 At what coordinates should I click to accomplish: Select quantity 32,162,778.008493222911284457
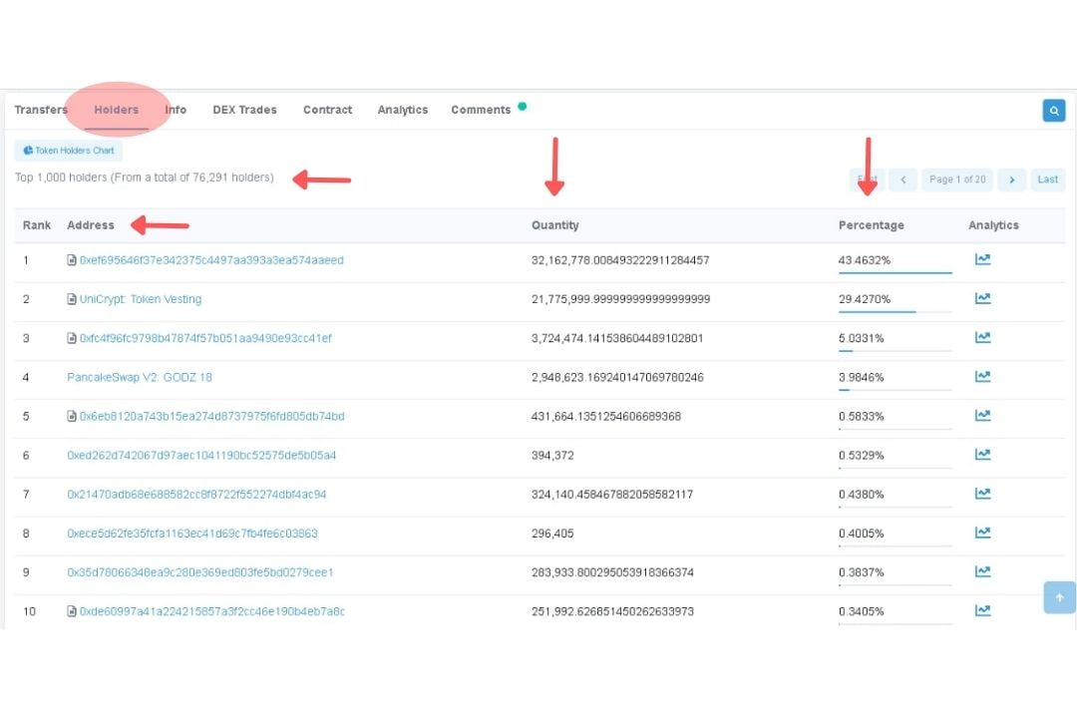click(x=620, y=260)
